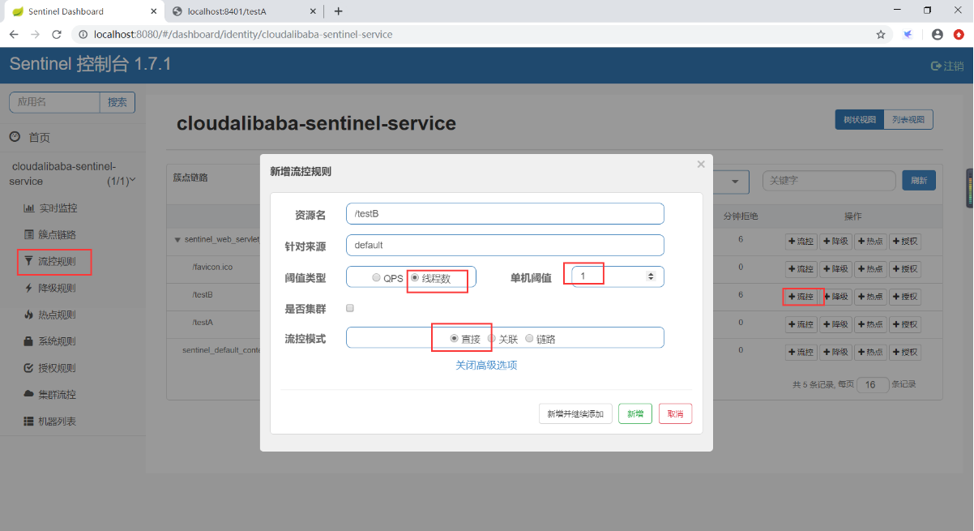
Task: Switch to 列表视图 view tab
Action: tap(908, 120)
